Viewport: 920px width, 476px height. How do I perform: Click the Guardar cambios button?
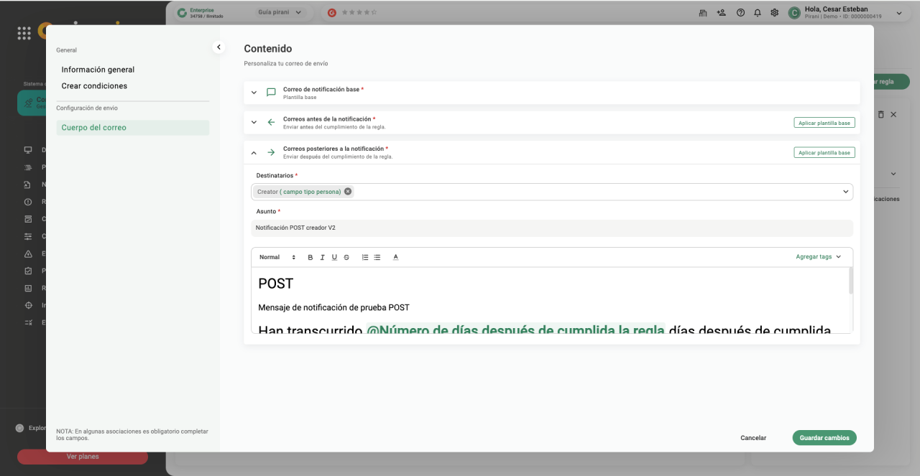tap(824, 438)
